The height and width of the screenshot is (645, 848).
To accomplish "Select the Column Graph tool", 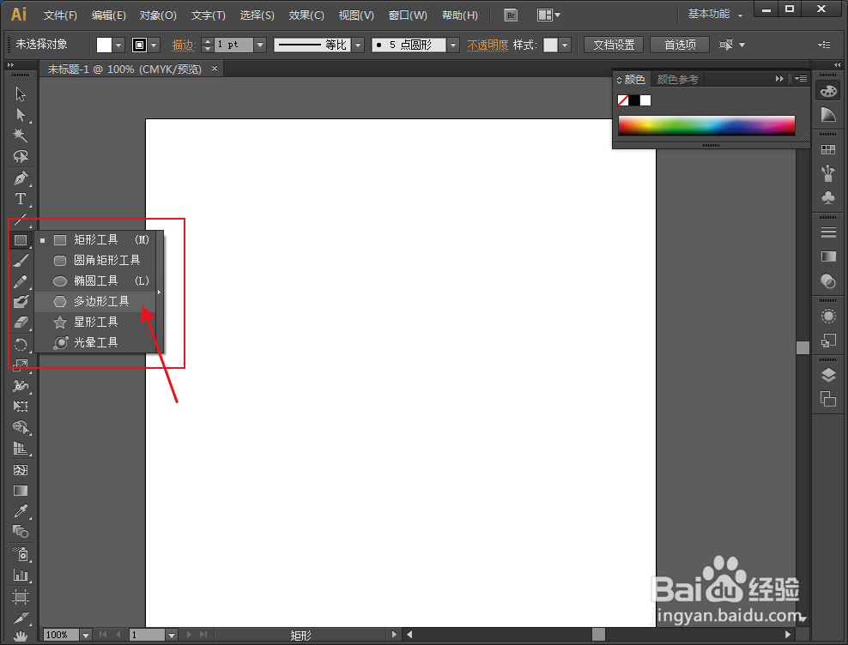I will pos(21,575).
